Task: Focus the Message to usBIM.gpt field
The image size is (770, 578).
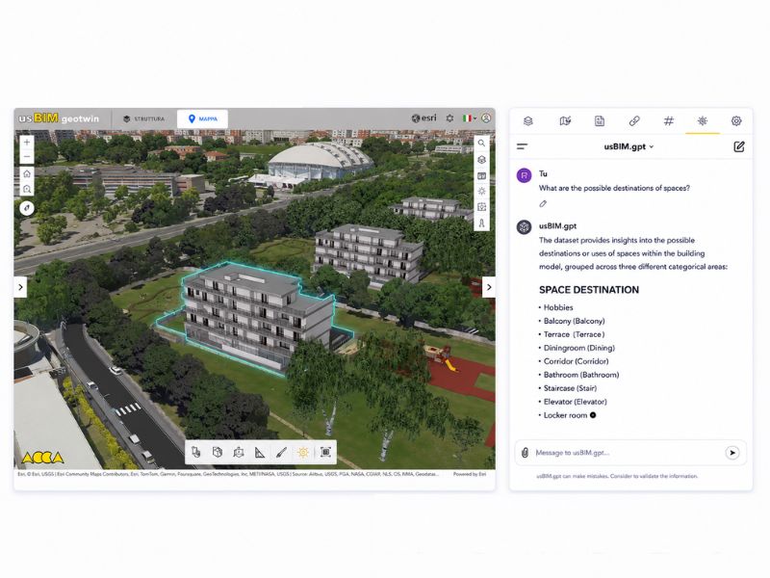Action: pos(629,453)
